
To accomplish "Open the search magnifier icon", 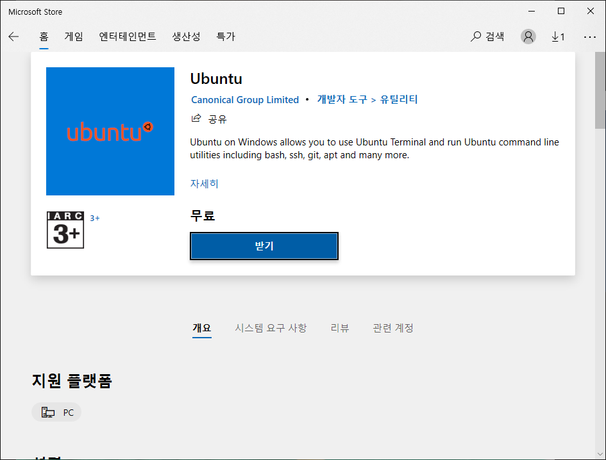I will 476,37.
